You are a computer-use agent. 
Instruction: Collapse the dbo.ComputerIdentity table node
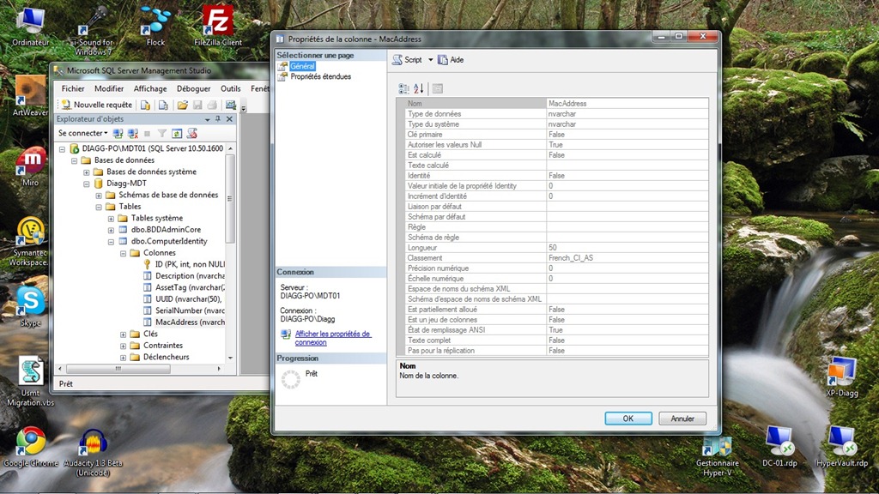[111, 242]
